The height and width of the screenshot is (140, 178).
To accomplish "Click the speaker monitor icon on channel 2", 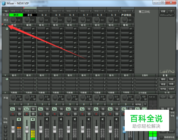I will pyautogui.click(x=33, y=119).
